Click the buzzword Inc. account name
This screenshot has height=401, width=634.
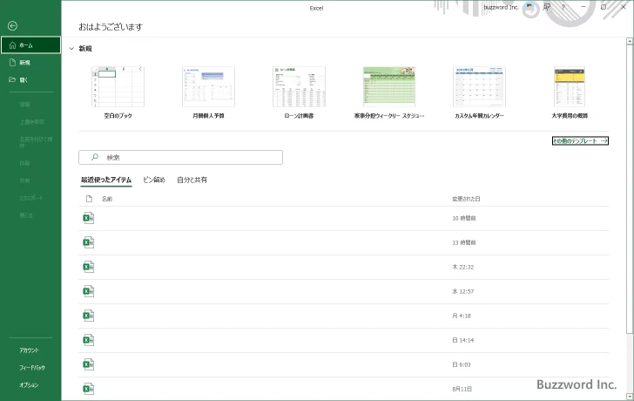501,7
